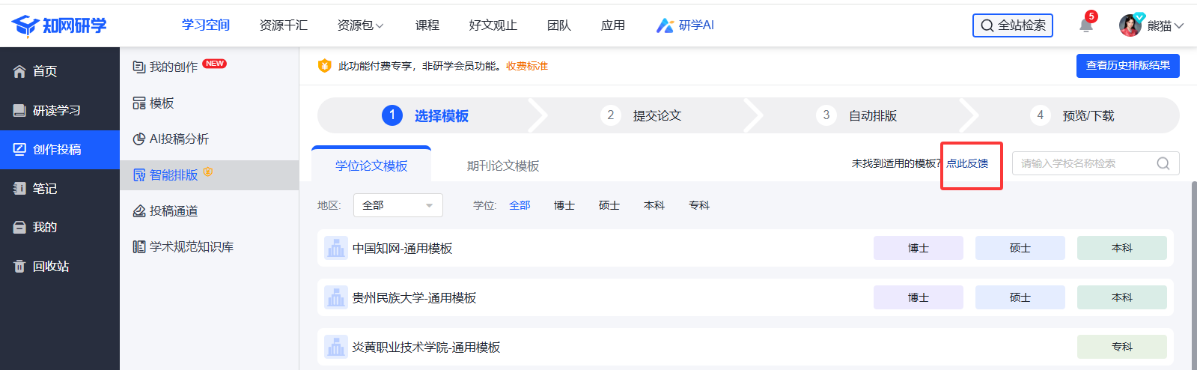This screenshot has width=1197, height=370.
Task: Open AI投稿分析 menu item
Action: [x=179, y=139]
